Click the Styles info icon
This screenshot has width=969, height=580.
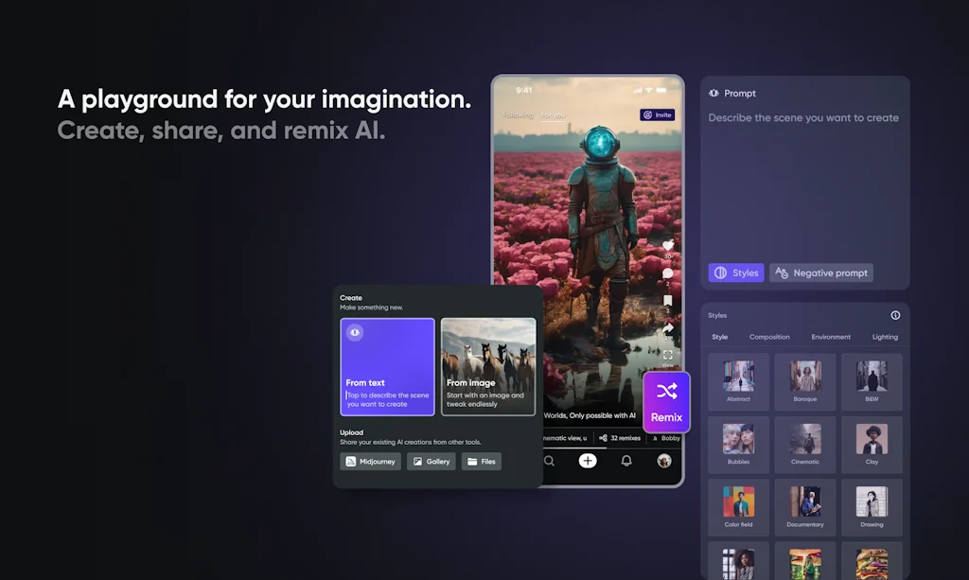click(895, 315)
